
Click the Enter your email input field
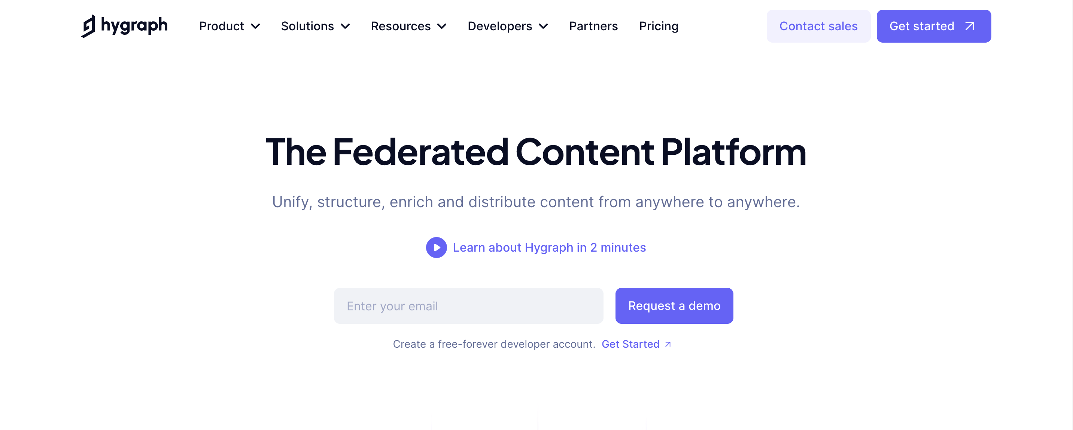pos(468,305)
